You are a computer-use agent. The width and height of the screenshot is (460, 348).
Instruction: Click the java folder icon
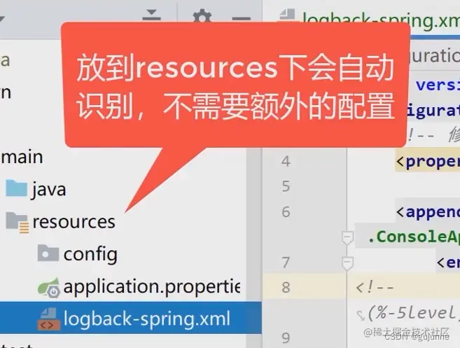[16, 188]
